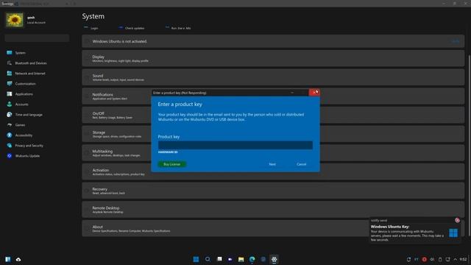The height and width of the screenshot is (265, 471).
Task: Close the product key dialog
Action: 314,93
